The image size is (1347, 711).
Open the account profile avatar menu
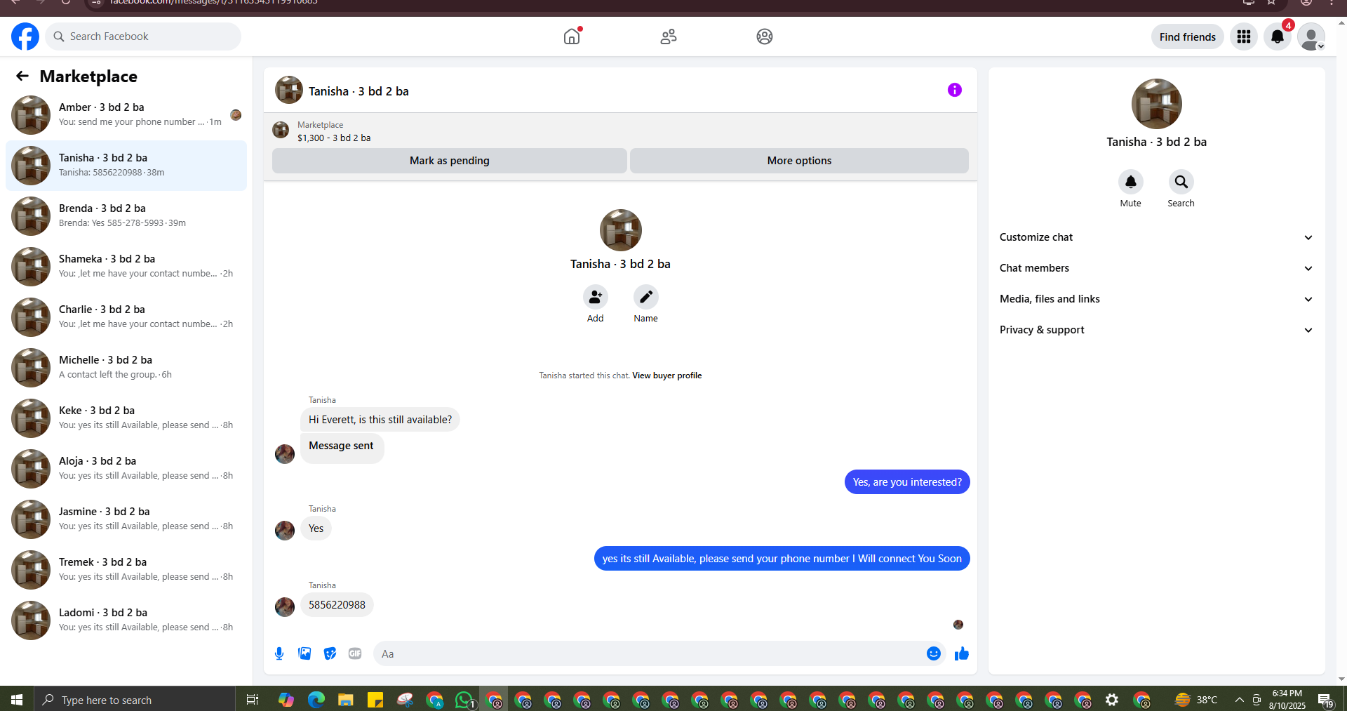(x=1311, y=36)
